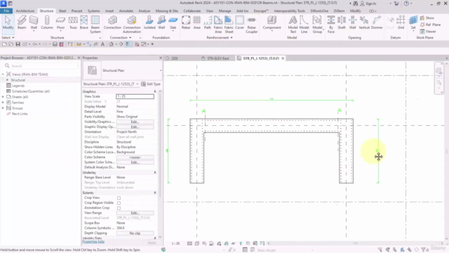The height and width of the screenshot is (253, 449).
Task: Select the Model Text tool
Action: pos(293,24)
